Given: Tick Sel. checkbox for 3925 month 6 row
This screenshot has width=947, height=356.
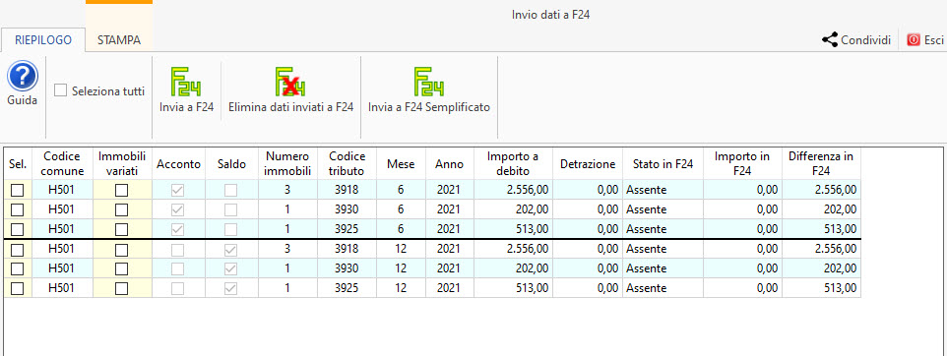Looking at the screenshot, I should coord(18,229).
